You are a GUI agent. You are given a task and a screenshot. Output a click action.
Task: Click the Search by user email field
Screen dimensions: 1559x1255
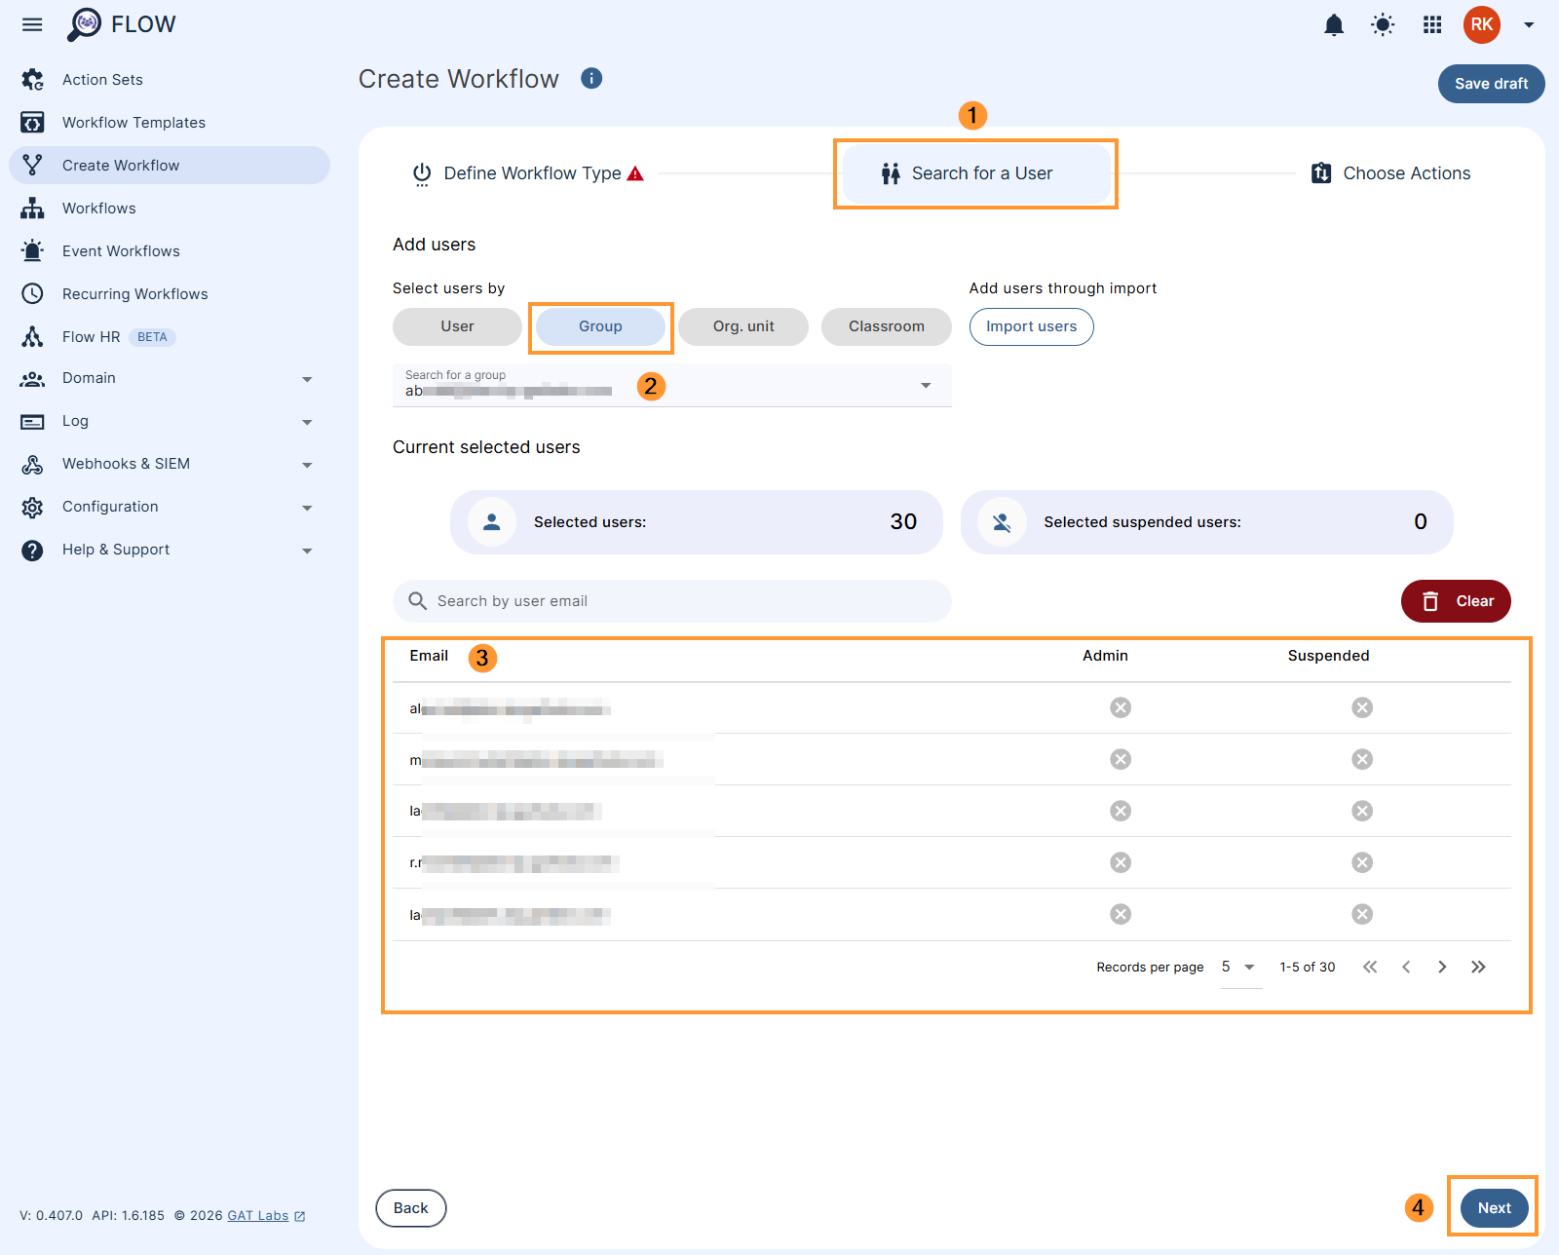coord(671,601)
